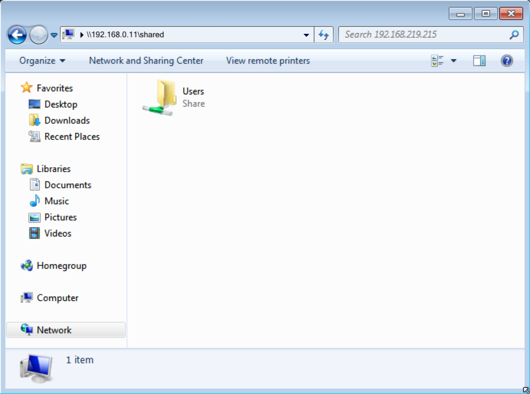Change your view icon button

[x=437, y=61]
